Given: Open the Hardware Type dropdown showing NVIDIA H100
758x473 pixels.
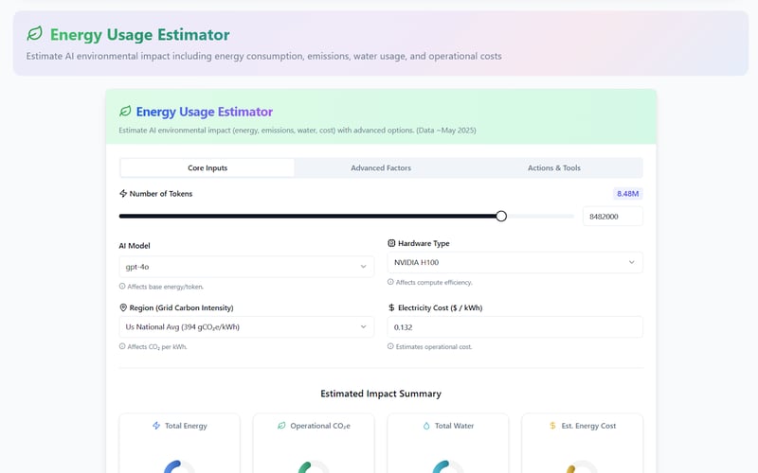Looking at the screenshot, I should tap(514, 262).
